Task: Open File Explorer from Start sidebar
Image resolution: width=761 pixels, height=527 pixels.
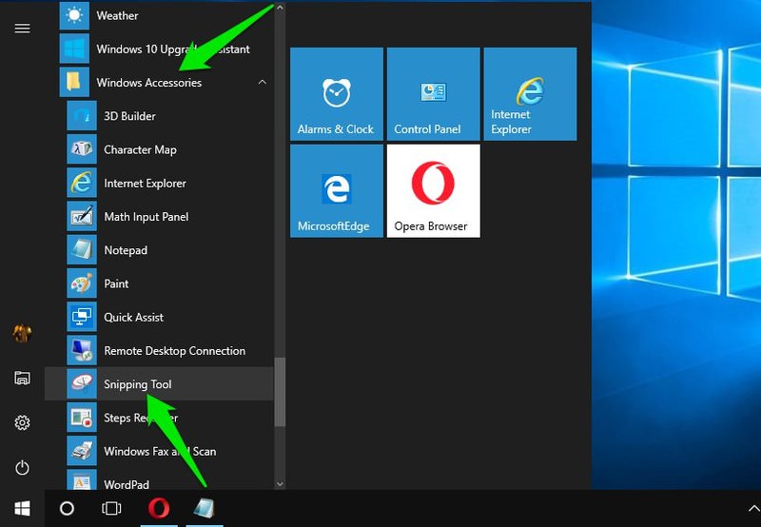Action: (22, 378)
